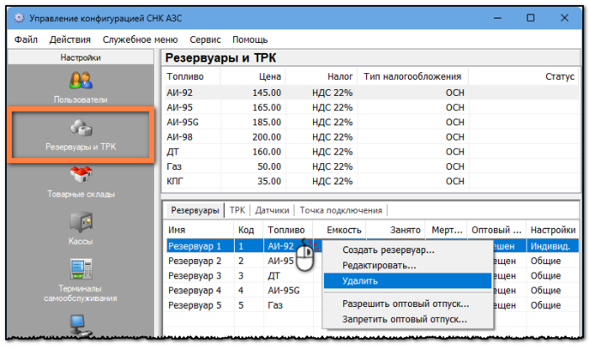589x349 pixels.
Task: Open the Кассы safe icon
Action: 81,222
